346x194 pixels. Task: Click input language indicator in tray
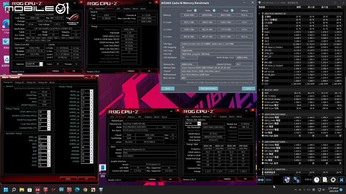pyautogui.click(x=313, y=190)
